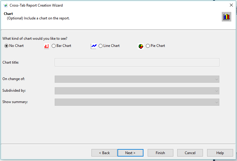Click the 'Show summary:' label
The width and height of the screenshot is (237, 161).
point(15,102)
